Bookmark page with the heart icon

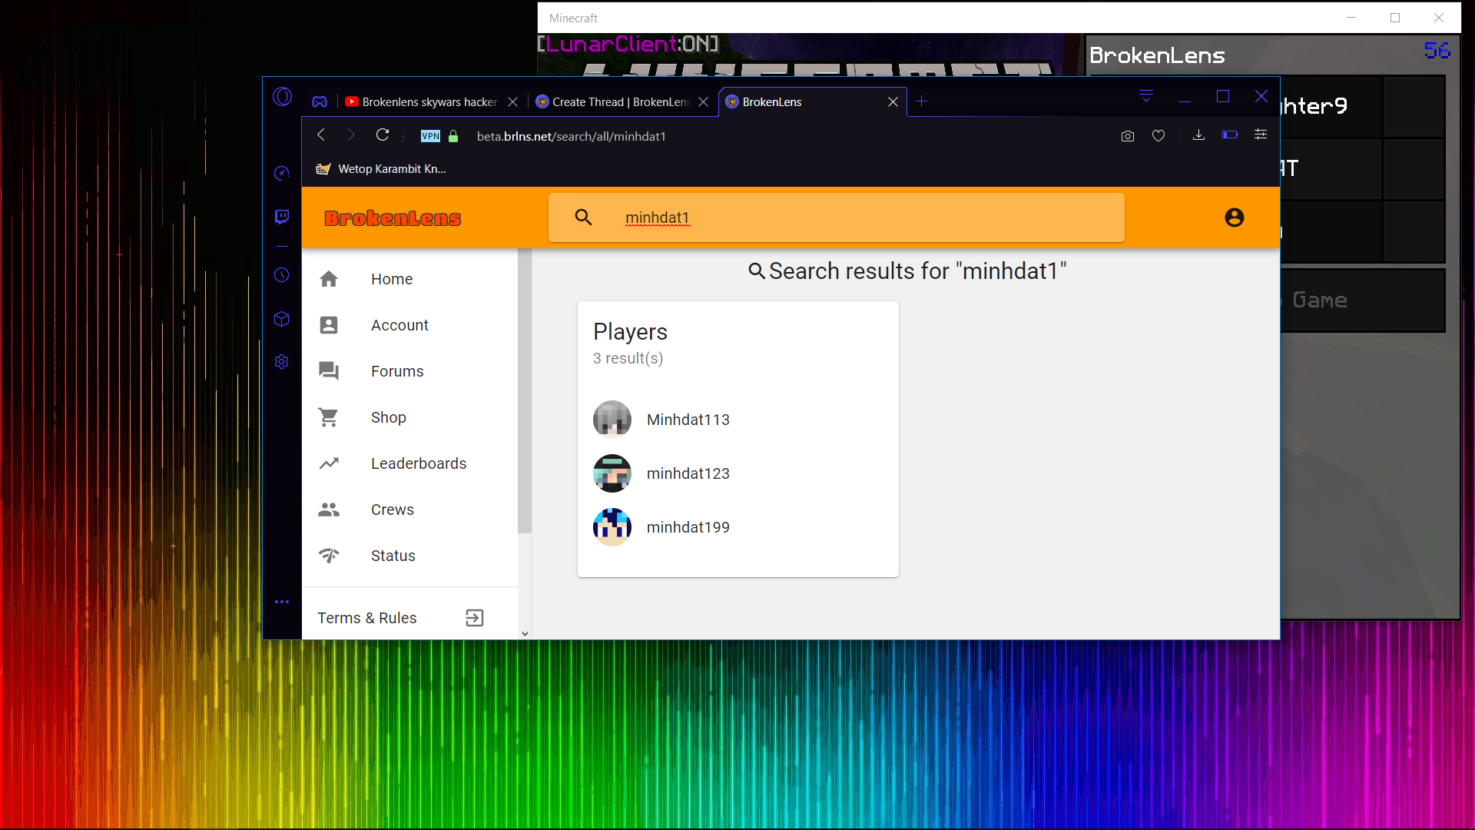click(x=1158, y=136)
